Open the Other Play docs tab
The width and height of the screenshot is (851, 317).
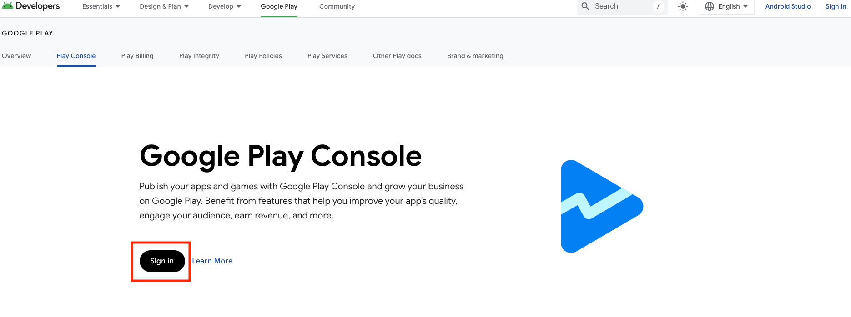click(x=397, y=56)
